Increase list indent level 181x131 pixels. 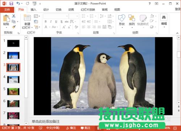click(89, 22)
